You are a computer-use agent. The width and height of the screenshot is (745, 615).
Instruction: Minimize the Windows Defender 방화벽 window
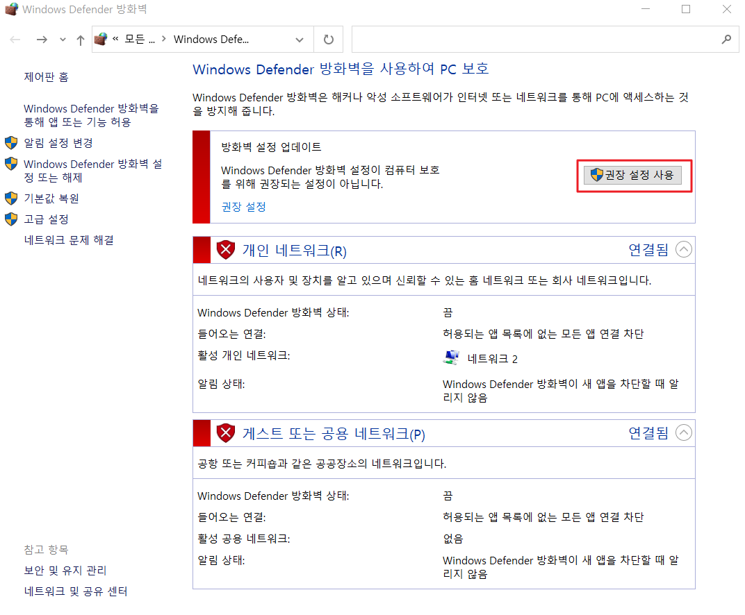tap(645, 9)
